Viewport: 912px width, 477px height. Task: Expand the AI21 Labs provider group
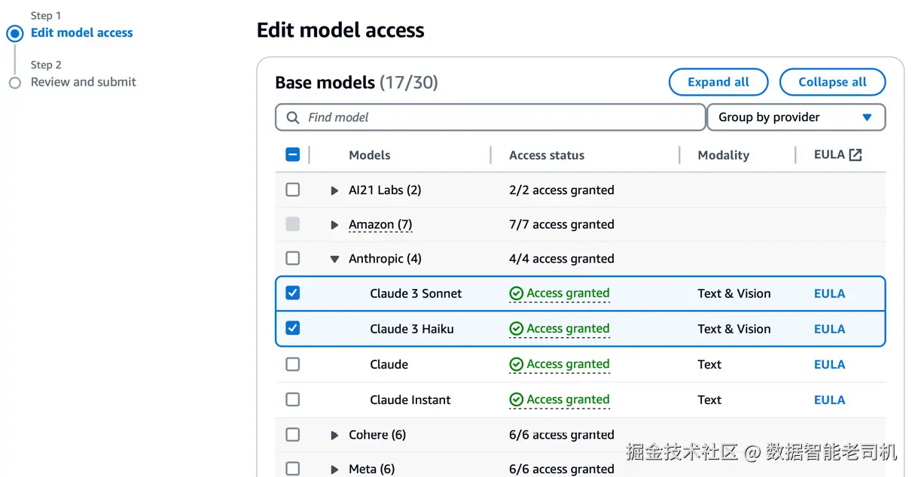coord(334,190)
